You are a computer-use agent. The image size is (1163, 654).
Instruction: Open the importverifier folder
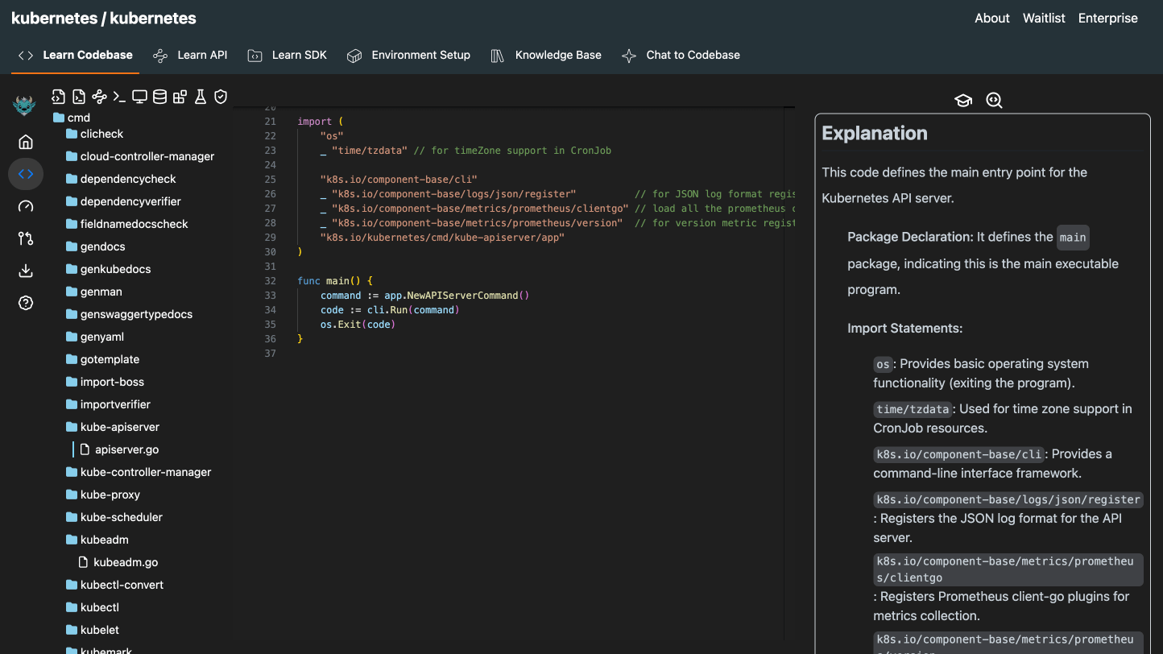[x=108, y=404]
